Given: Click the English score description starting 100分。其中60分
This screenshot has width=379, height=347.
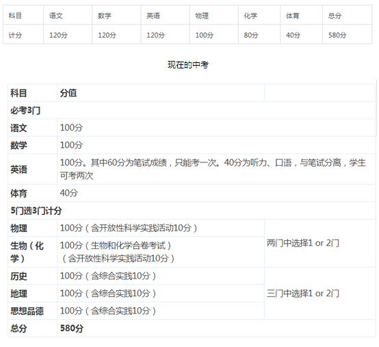Looking at the screenshot, I should pyautogui.click(x=213, y=169).
